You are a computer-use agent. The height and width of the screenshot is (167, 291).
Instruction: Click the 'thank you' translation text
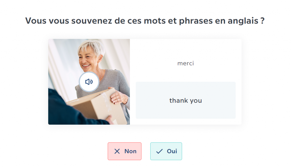[186, 100]
